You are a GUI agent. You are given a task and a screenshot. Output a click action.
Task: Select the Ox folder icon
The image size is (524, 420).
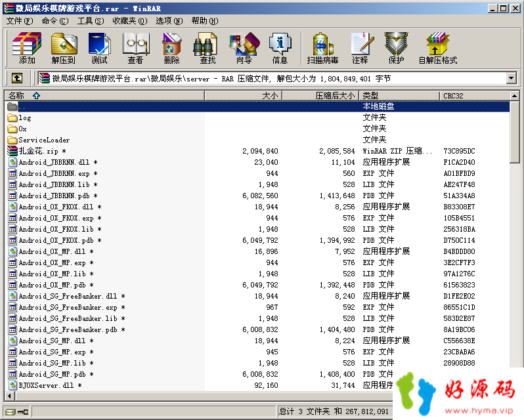12,129
